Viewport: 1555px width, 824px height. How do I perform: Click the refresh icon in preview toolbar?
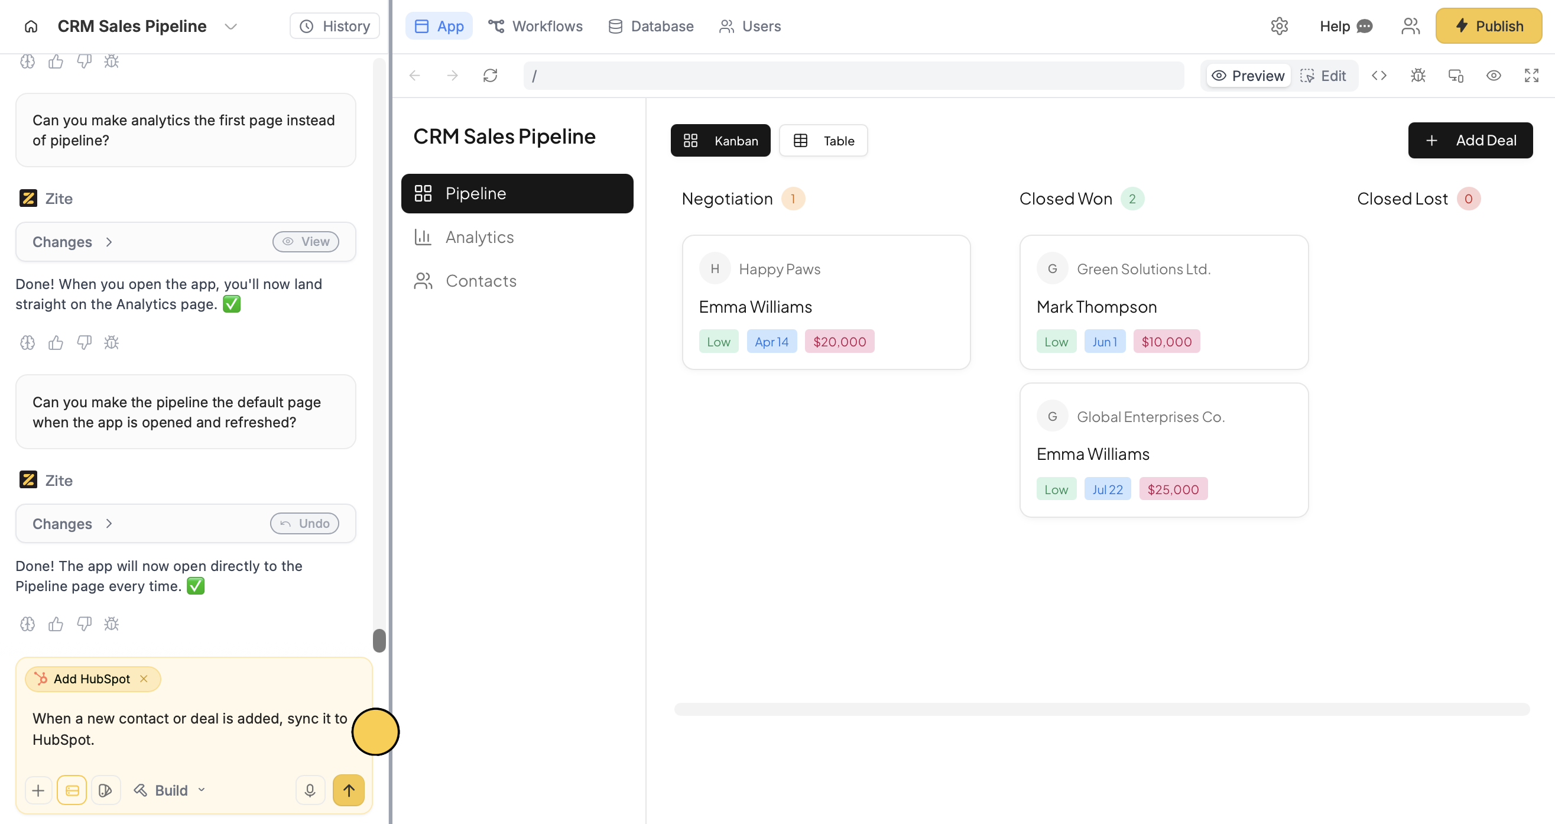490,76
